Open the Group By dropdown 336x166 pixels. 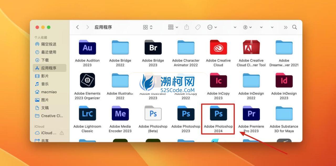click(173, 27)
